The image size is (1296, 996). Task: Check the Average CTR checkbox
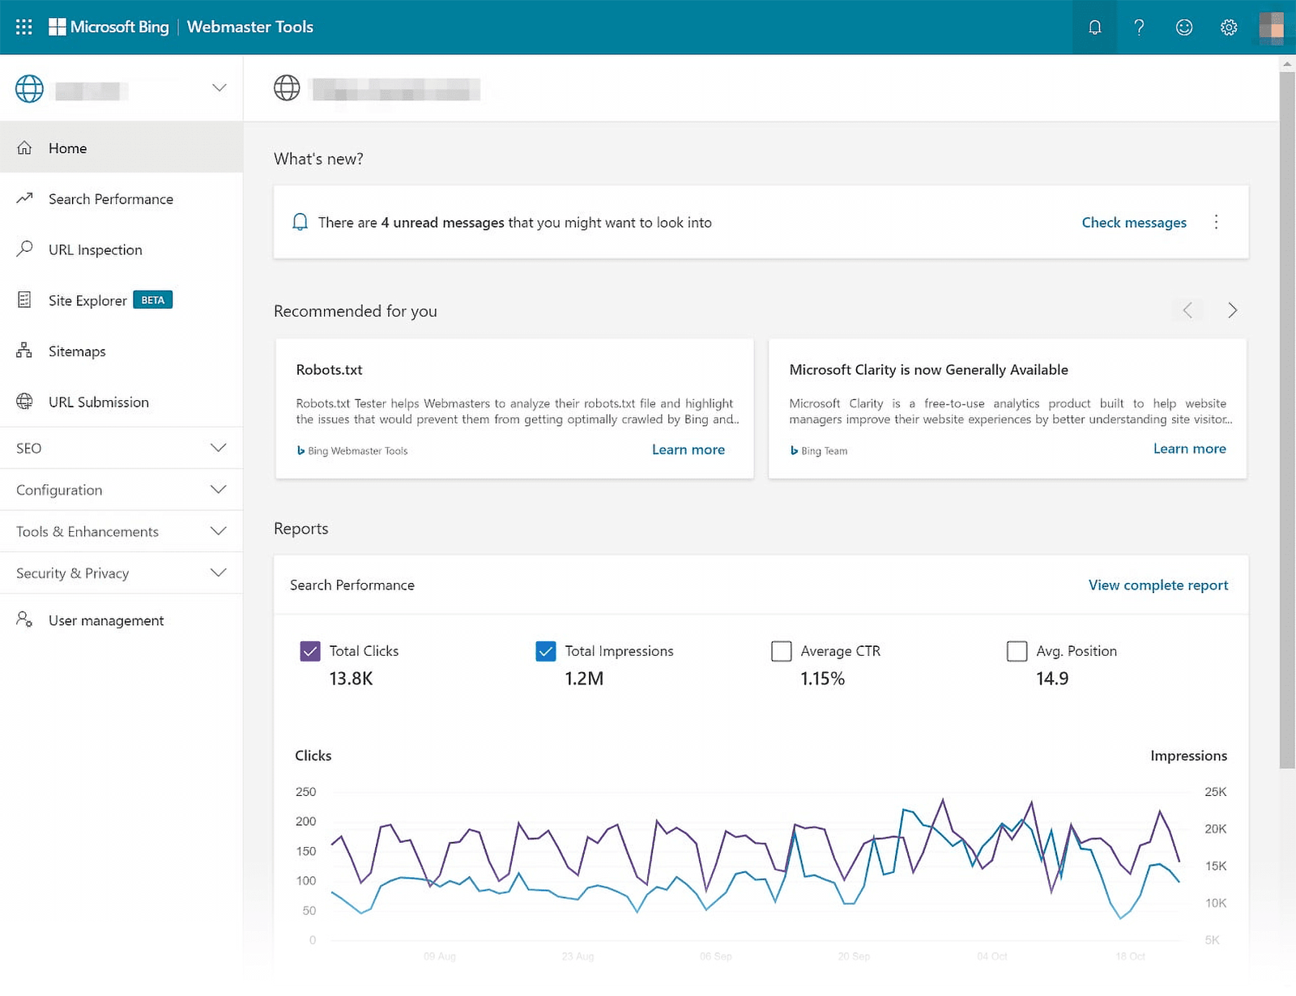782,651
